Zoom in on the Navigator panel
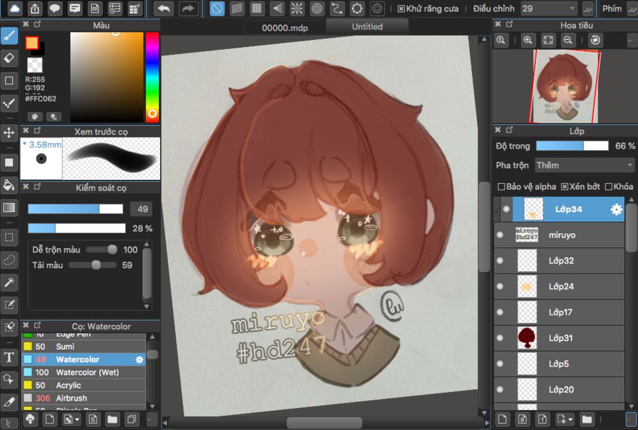The width and height of the screenshot is (638, 430). click(528, 40)
